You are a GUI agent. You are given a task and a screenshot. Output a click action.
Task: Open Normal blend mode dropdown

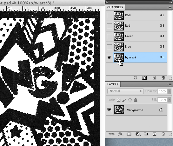(x=125, y=91)
